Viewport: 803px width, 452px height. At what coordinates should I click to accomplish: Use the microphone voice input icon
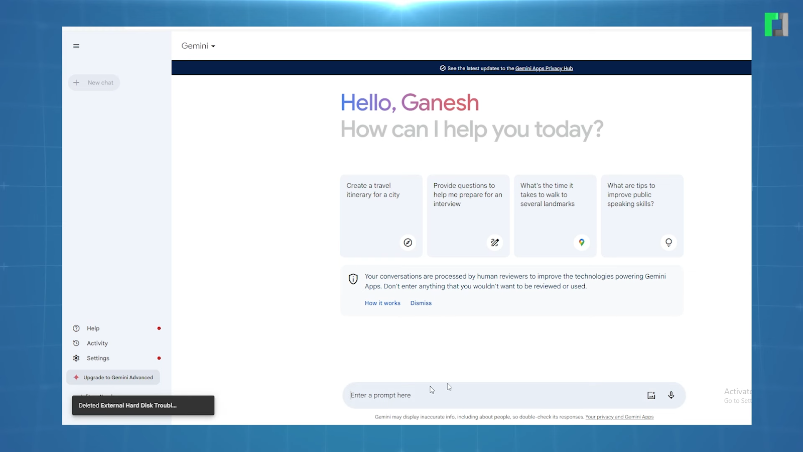coord(671,396)
